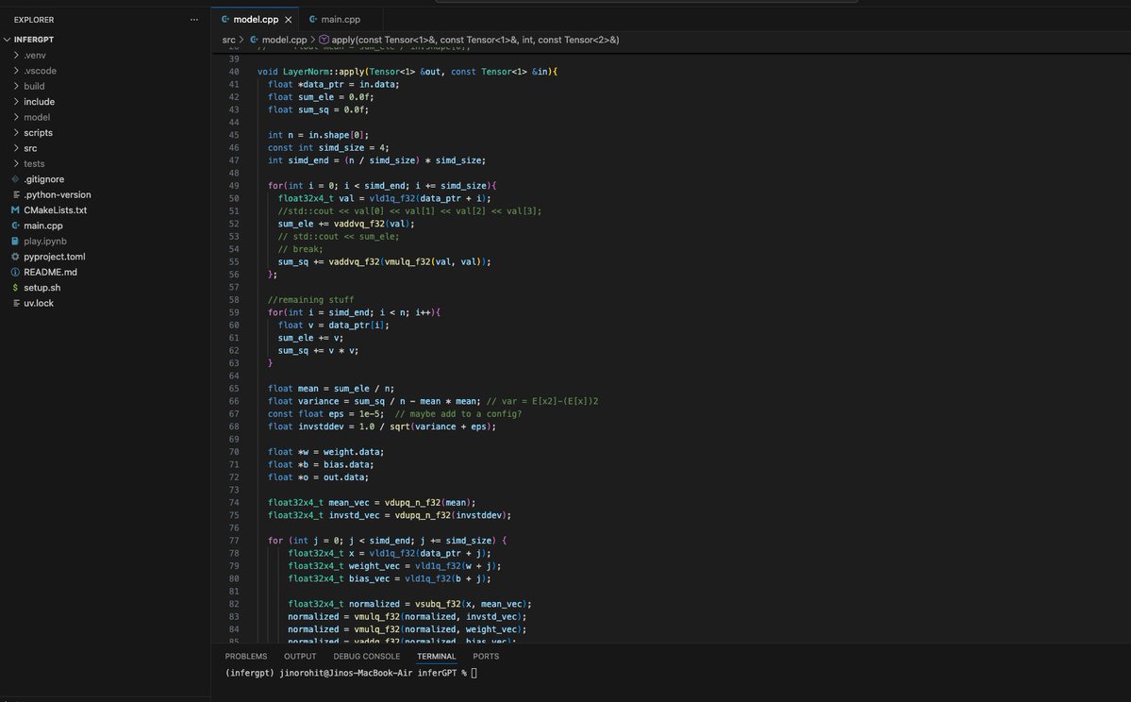1131x702 pixels.
Task: Open the PROBLEMS panel tab
Action: pyautogui.click(x=246, y=657)
